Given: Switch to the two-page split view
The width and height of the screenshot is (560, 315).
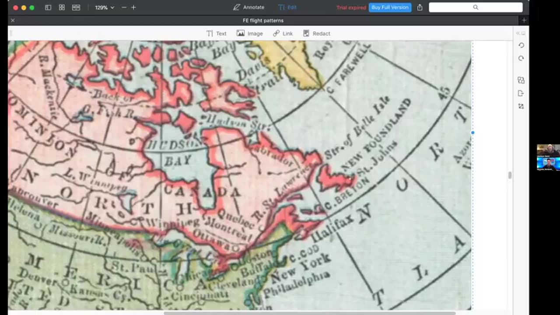Looking at the screenshot, I should (76, 7).
